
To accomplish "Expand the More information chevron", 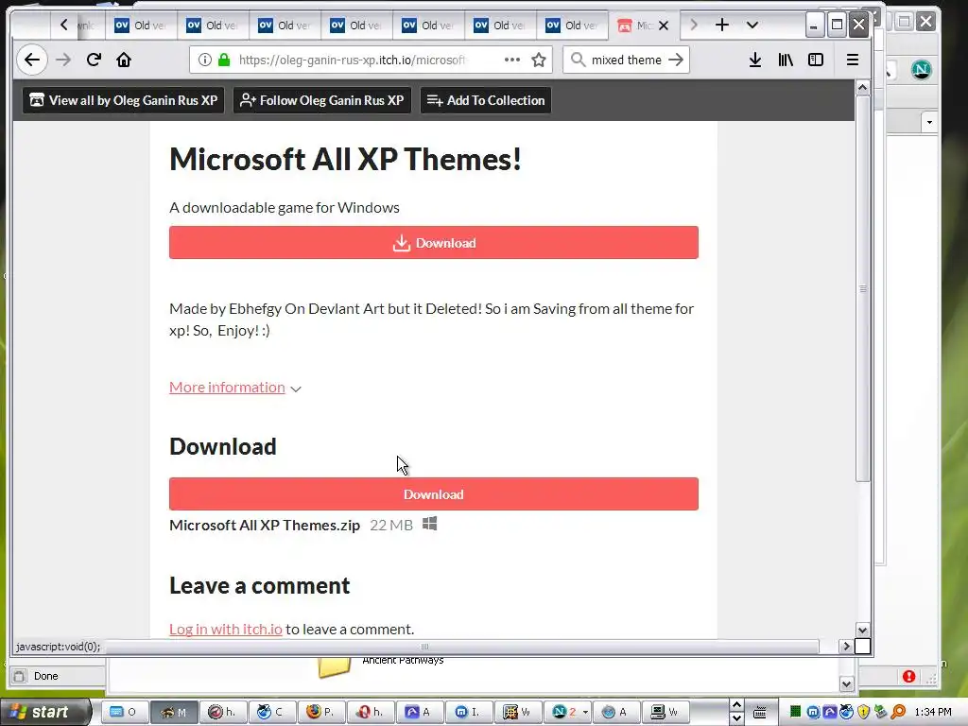I will (296, 389).
